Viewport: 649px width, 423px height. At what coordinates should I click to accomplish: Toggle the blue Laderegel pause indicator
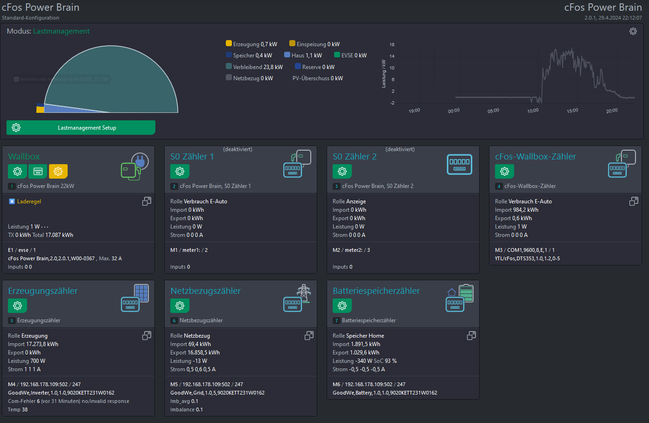[x=12, y=201]
